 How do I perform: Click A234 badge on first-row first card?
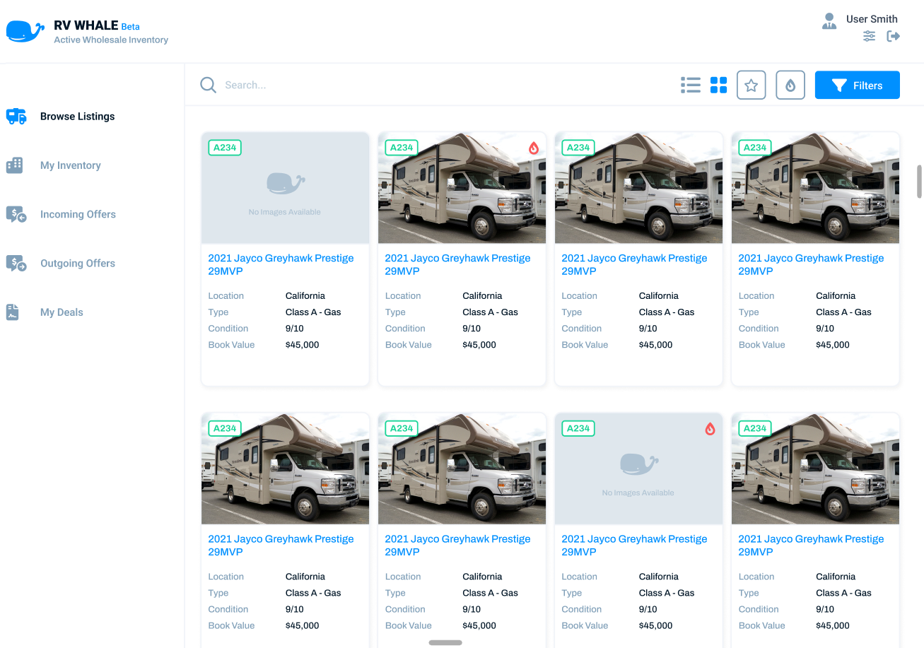[225, 148]
